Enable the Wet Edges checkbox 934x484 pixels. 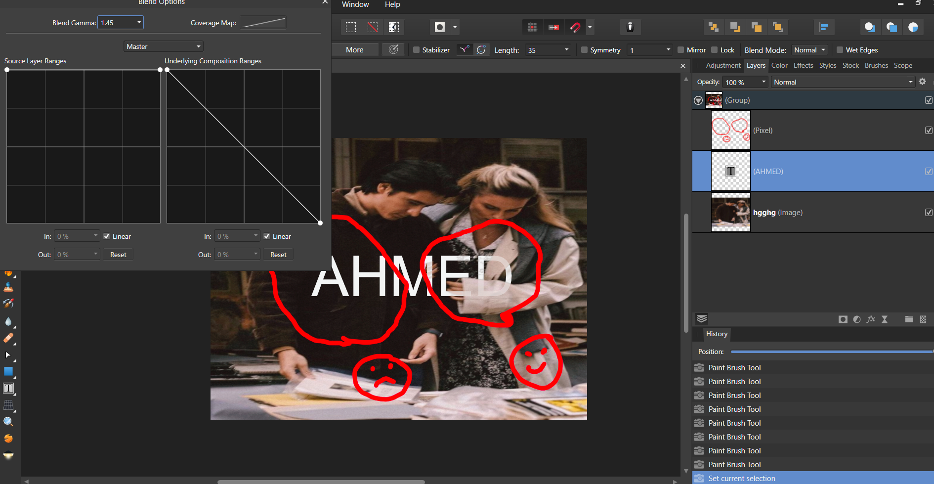tap(840, 50)
